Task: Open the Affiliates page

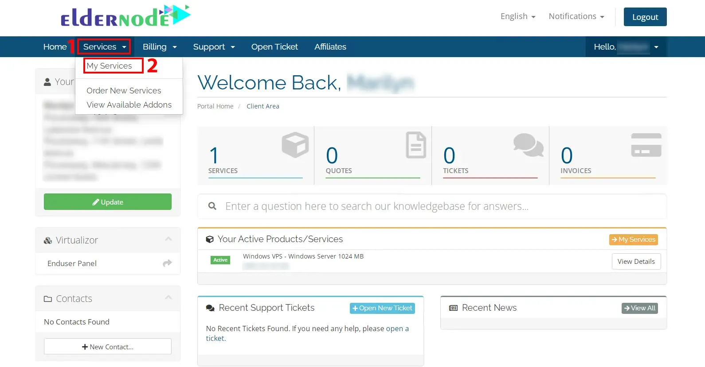Action: pyautogui.click(x=330, y=46)
